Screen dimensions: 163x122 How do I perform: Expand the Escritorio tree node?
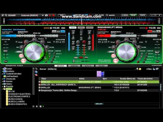2,72
